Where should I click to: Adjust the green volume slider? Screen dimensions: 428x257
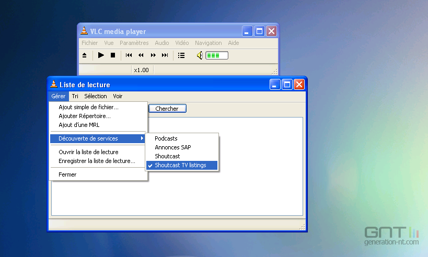coord(217,56)
